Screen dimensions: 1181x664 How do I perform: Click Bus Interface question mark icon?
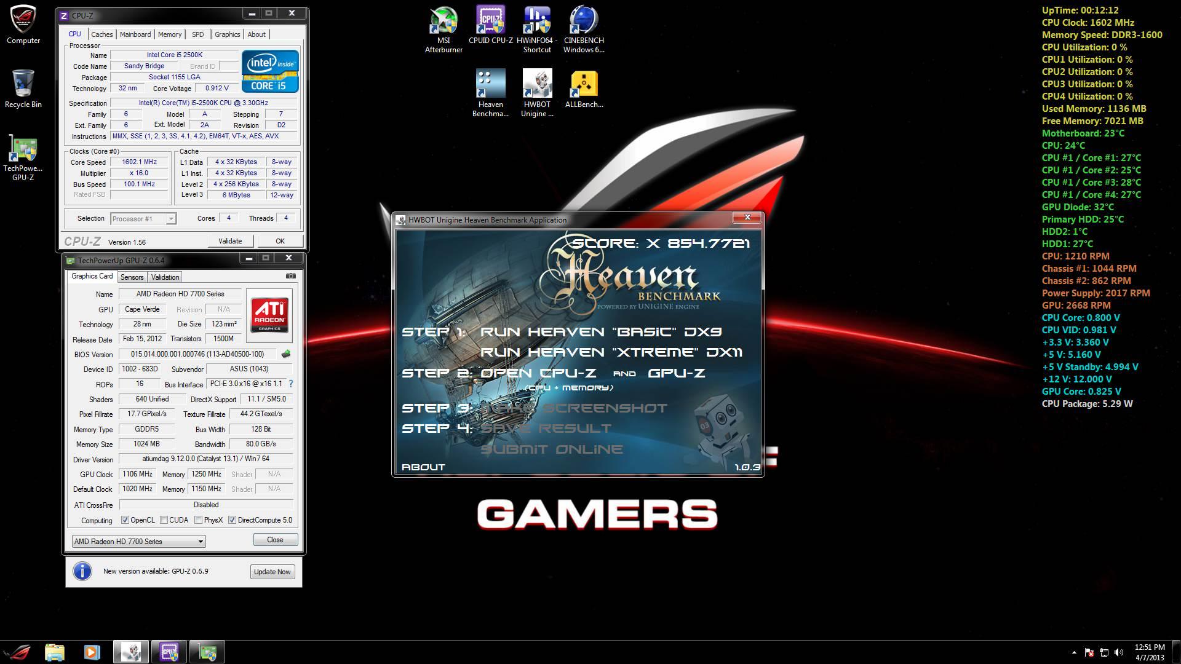tap(291, 384)
